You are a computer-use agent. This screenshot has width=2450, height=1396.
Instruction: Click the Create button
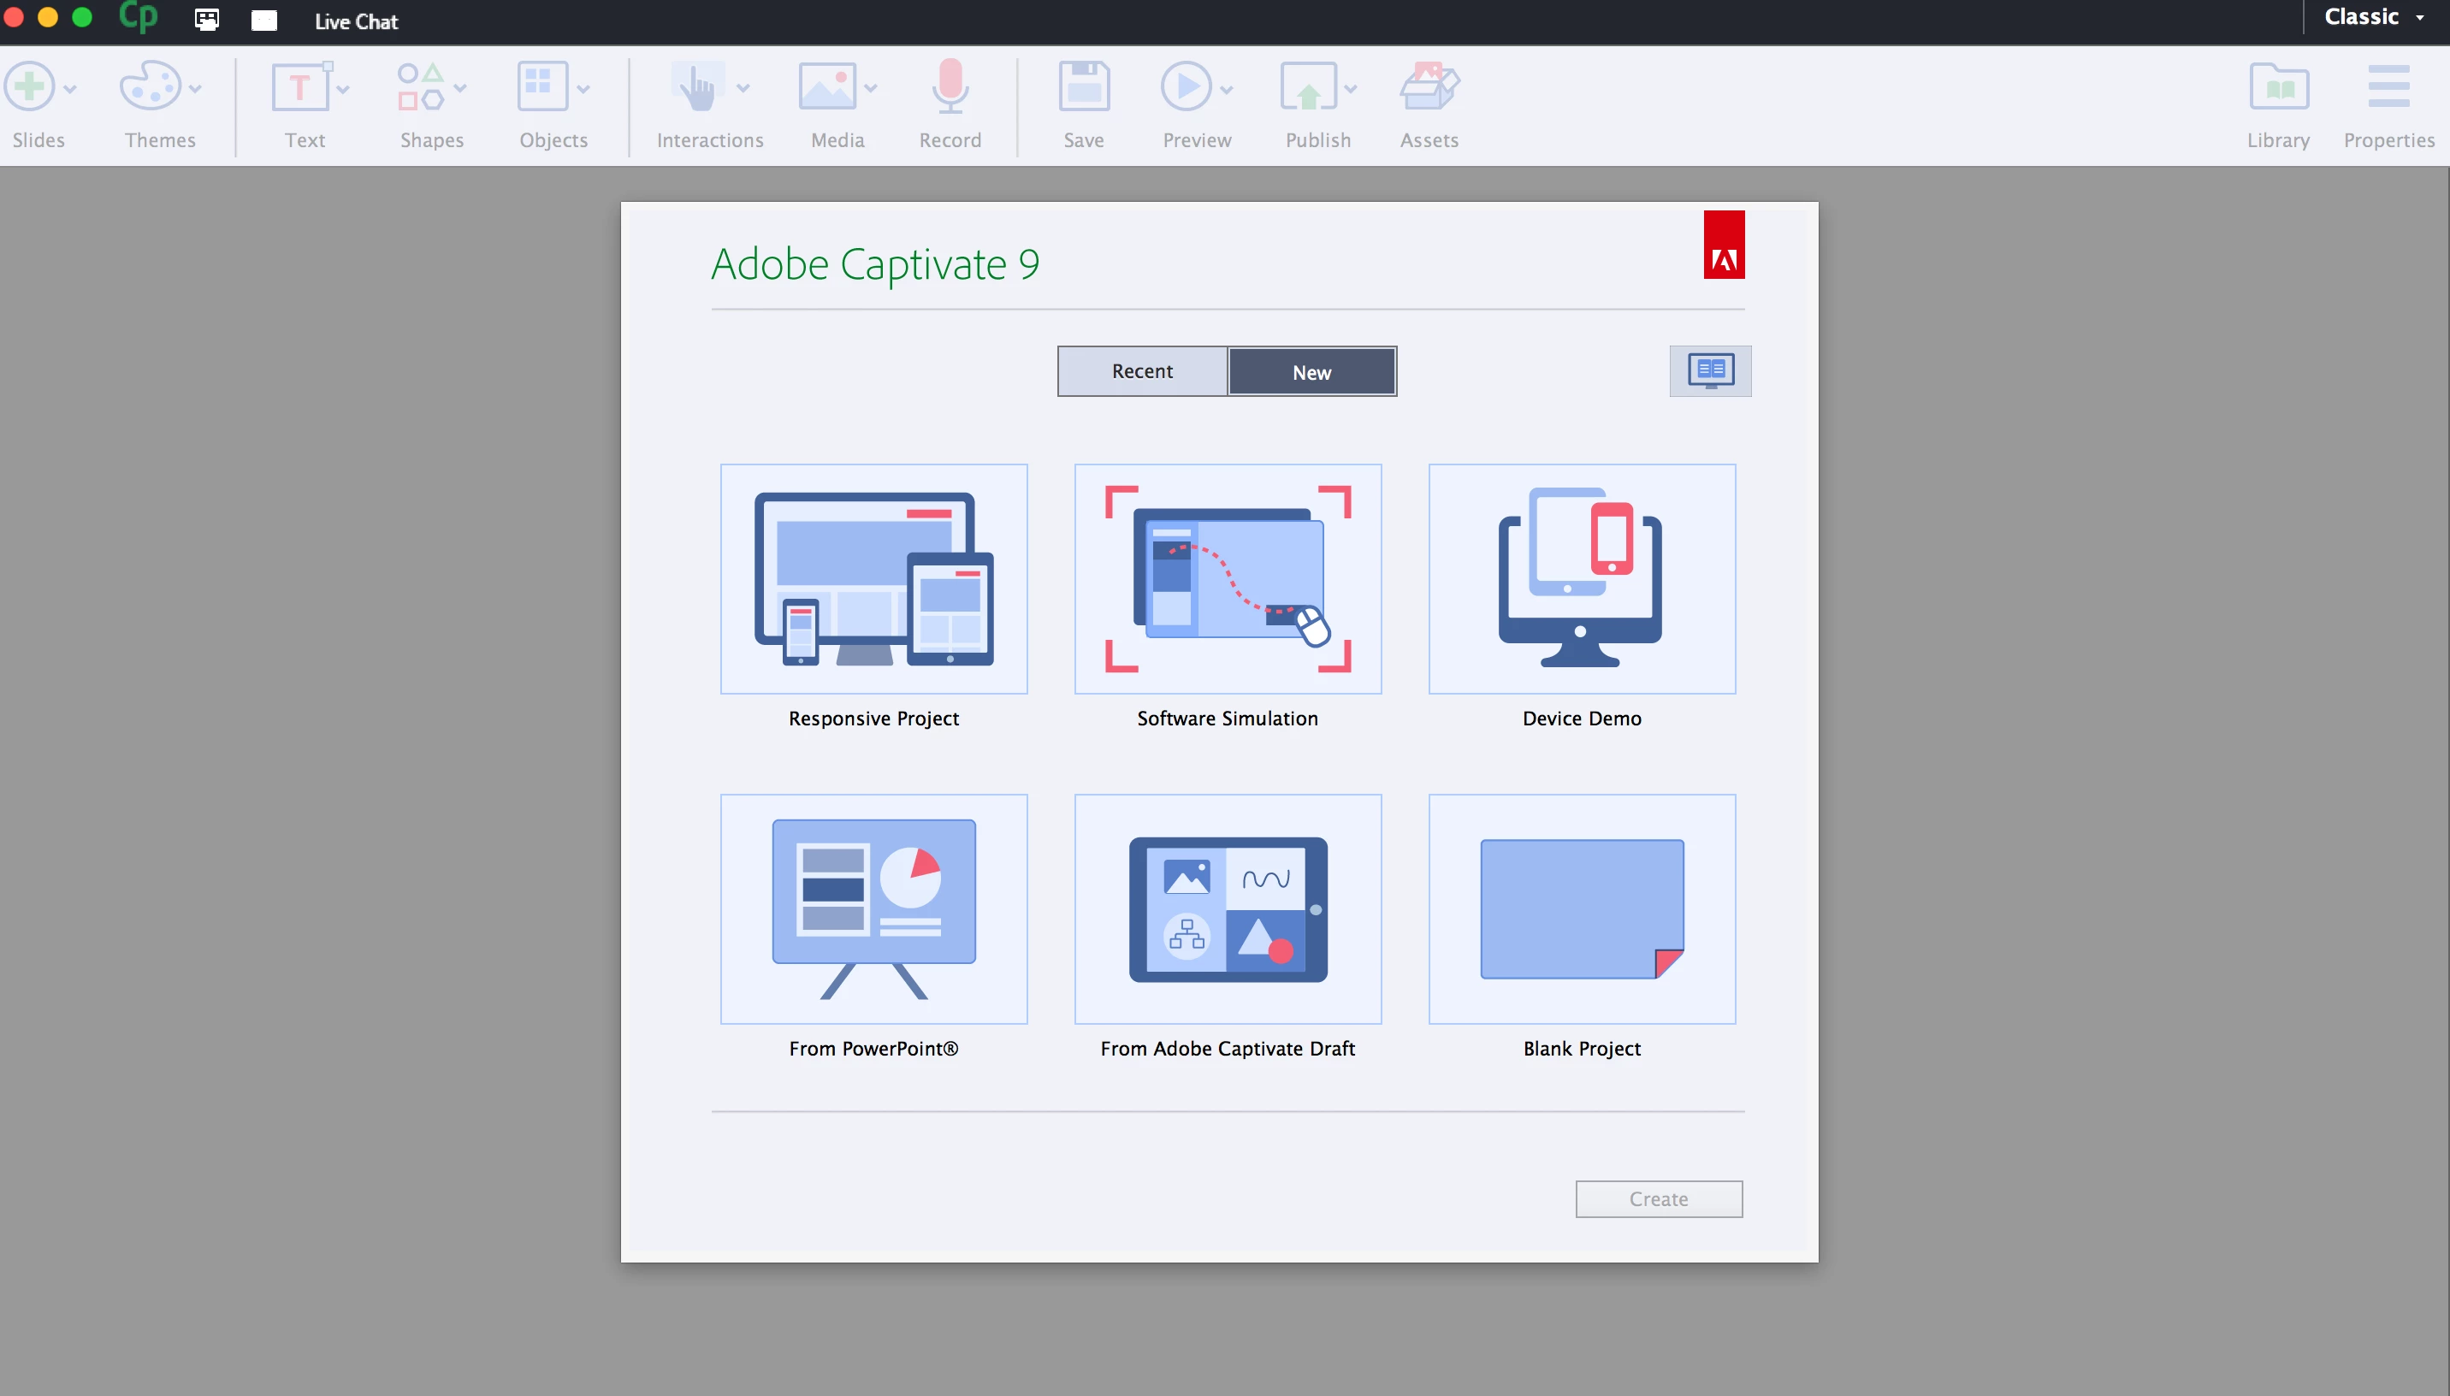click(x=1658, y=1198)
